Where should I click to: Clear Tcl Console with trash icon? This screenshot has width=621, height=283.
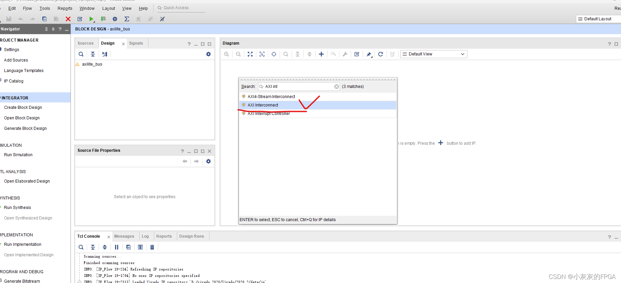[x=152, y=247]
